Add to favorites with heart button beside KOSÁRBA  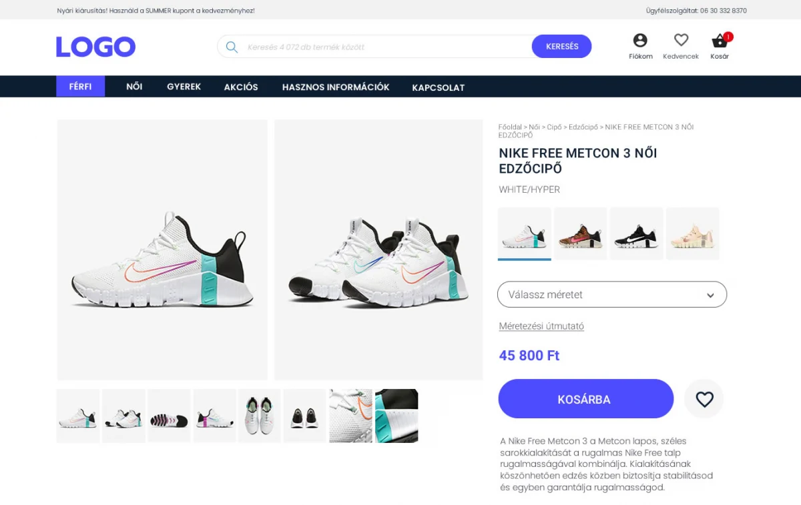tap(704, 399)
